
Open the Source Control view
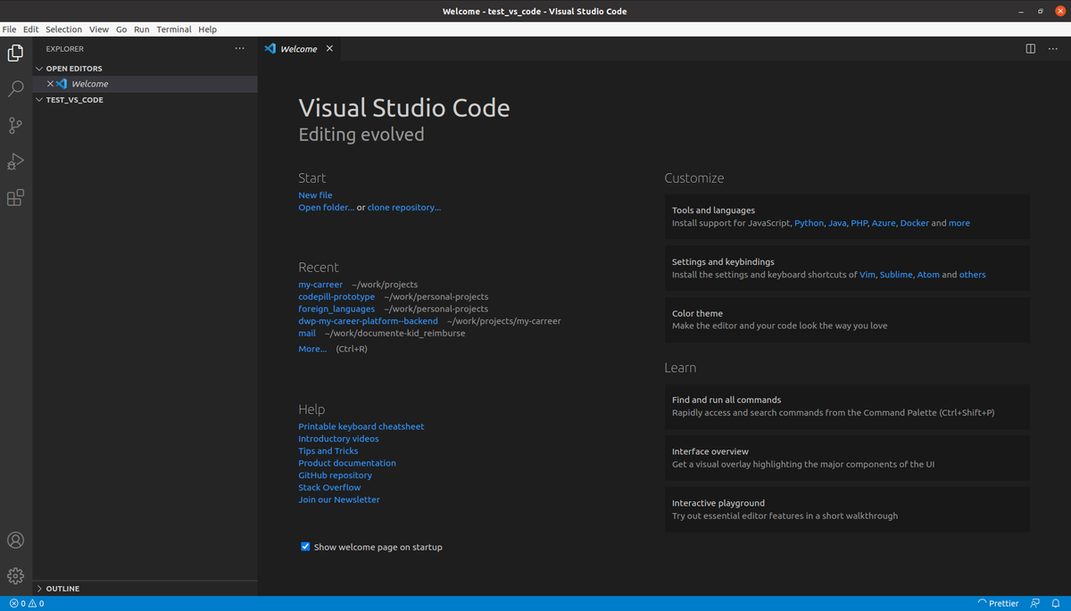pyautogui.click(x=15, y=125)
